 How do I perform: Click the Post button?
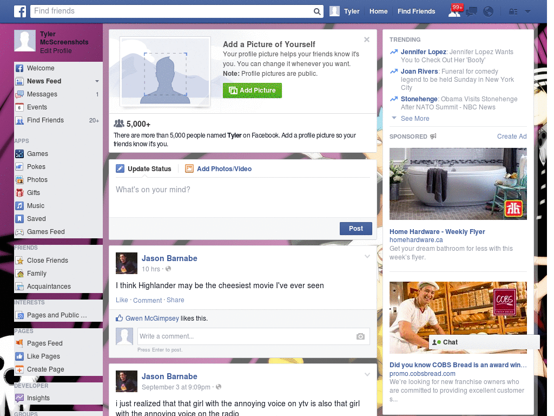click(x=356, y=229)
